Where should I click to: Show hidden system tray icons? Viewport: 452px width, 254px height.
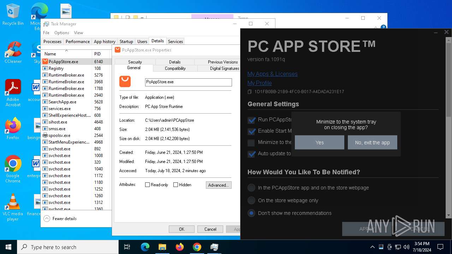372,247
